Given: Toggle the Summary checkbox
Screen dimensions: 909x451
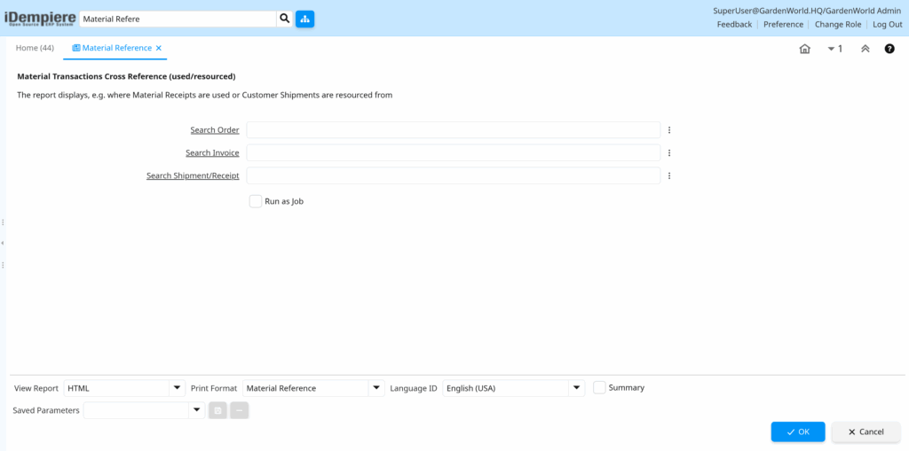Looking at the screenshot, I should click(599, 387).
